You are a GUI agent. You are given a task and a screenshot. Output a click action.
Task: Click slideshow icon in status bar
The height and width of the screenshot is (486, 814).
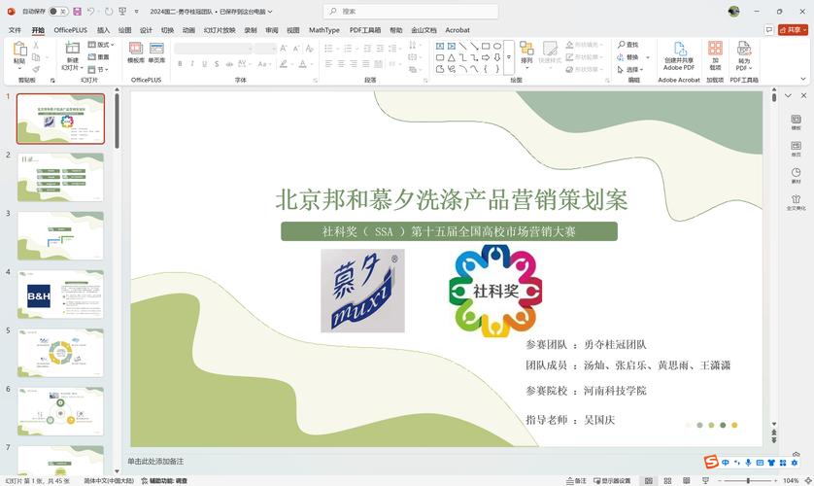(705, 481)
